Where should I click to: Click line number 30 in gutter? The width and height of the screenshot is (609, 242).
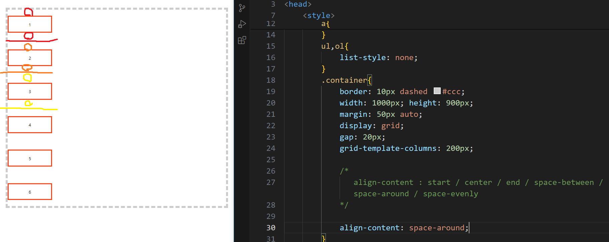tap(271, 228)
